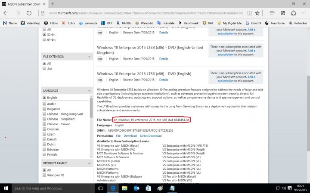Open Details for LTSB x86 DVD (English)
The image size is (310, 193).
point(164,80)
